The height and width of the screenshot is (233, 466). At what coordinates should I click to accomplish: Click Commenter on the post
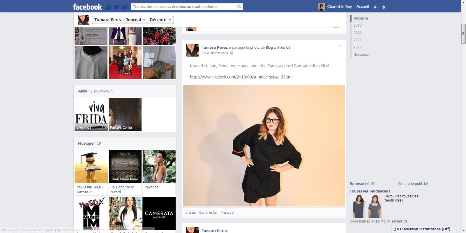[209, 213]
